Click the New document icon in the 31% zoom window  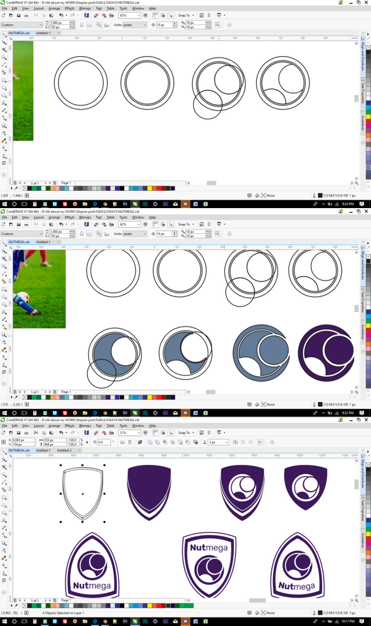click(x=3, y=432)
